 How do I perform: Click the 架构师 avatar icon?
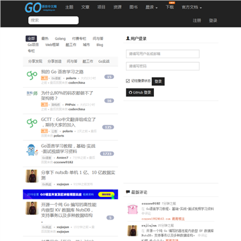coord(32,94)
